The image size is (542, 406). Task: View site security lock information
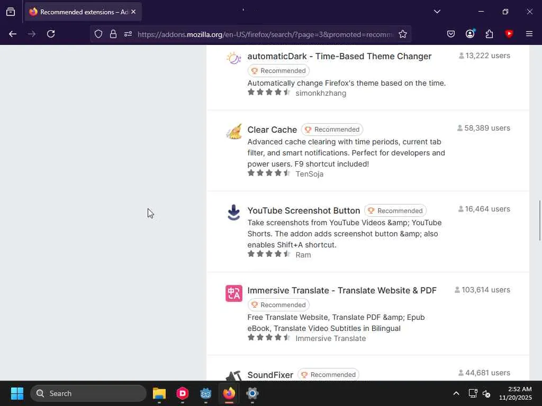pyautogui.click(x=113, y=34)
